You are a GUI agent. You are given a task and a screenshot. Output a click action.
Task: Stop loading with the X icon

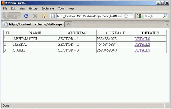(x=35, y=16)
